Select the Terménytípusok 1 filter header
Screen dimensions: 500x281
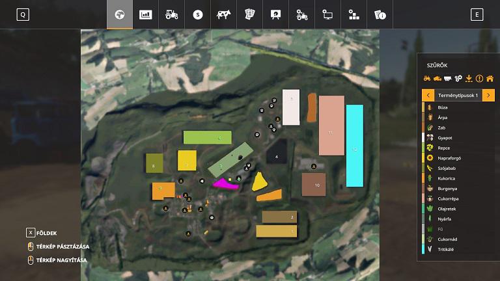click(458, 95)
